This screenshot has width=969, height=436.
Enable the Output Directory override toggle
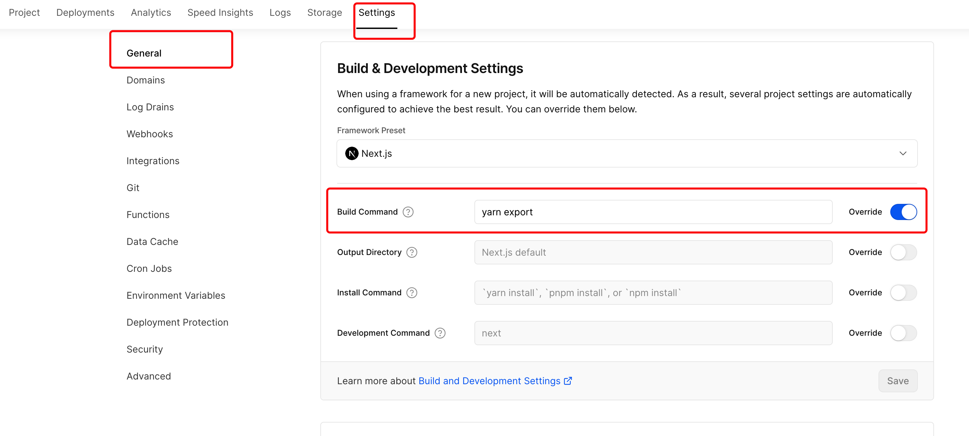(903, 252)
